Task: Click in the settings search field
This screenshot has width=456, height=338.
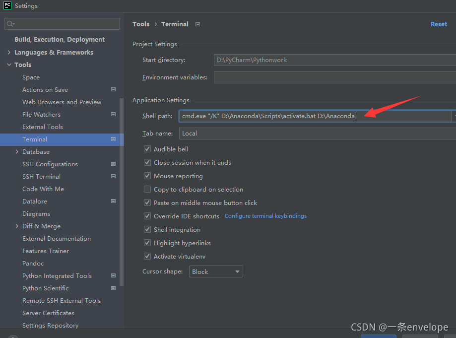Action: click(x=62, y=24)
